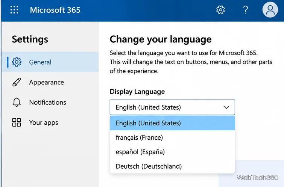The height and width of the screenshot is (187, 284).
Task: Click the Settings heading in sidebar
Action: click(30, 39)
